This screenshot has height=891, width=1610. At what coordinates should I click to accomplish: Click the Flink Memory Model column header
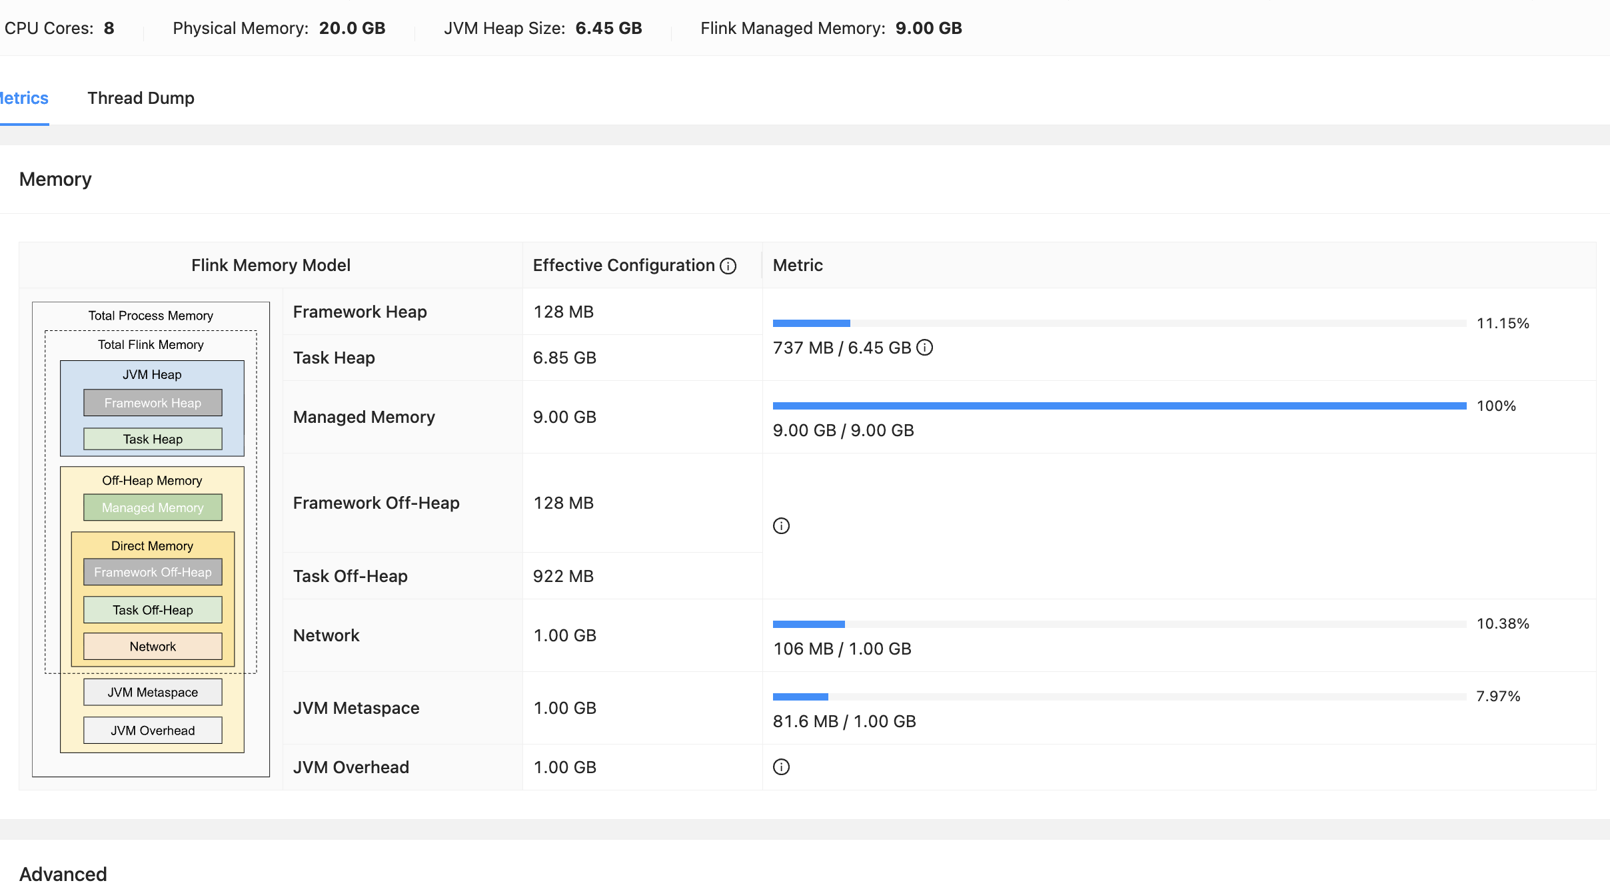[x=271, y=266]
